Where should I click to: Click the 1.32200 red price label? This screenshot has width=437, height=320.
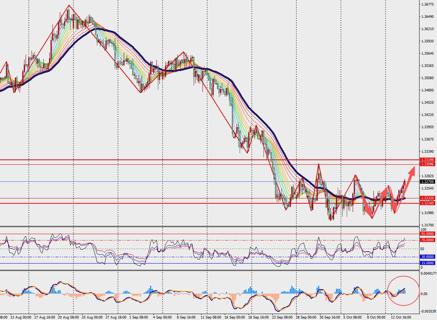point(427,203)
